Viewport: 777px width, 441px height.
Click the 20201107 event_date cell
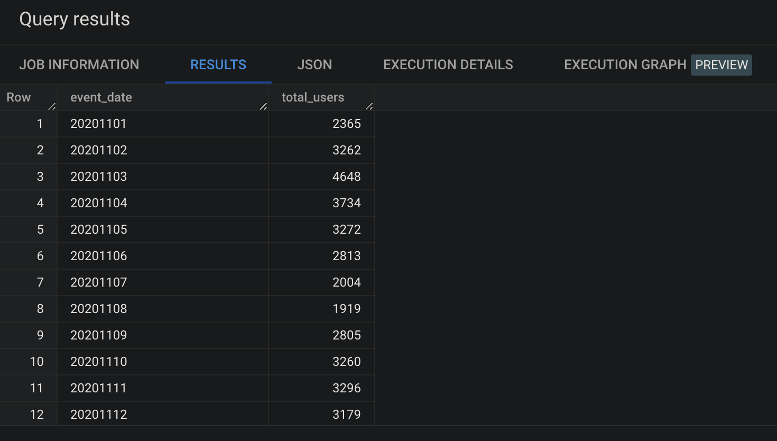163,282
